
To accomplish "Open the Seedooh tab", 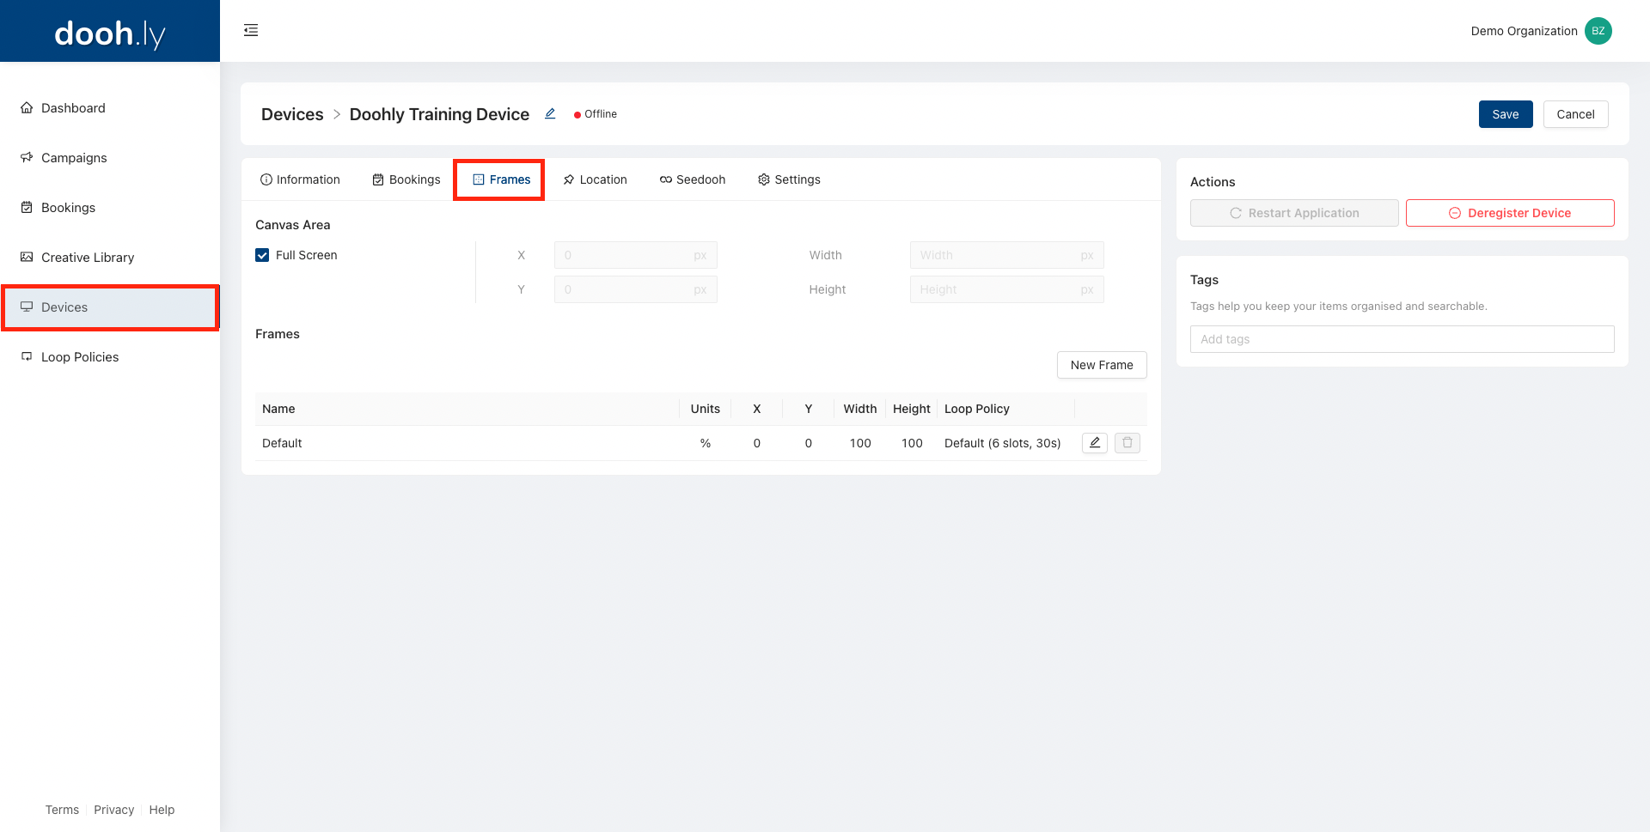I will pos(693,179).
